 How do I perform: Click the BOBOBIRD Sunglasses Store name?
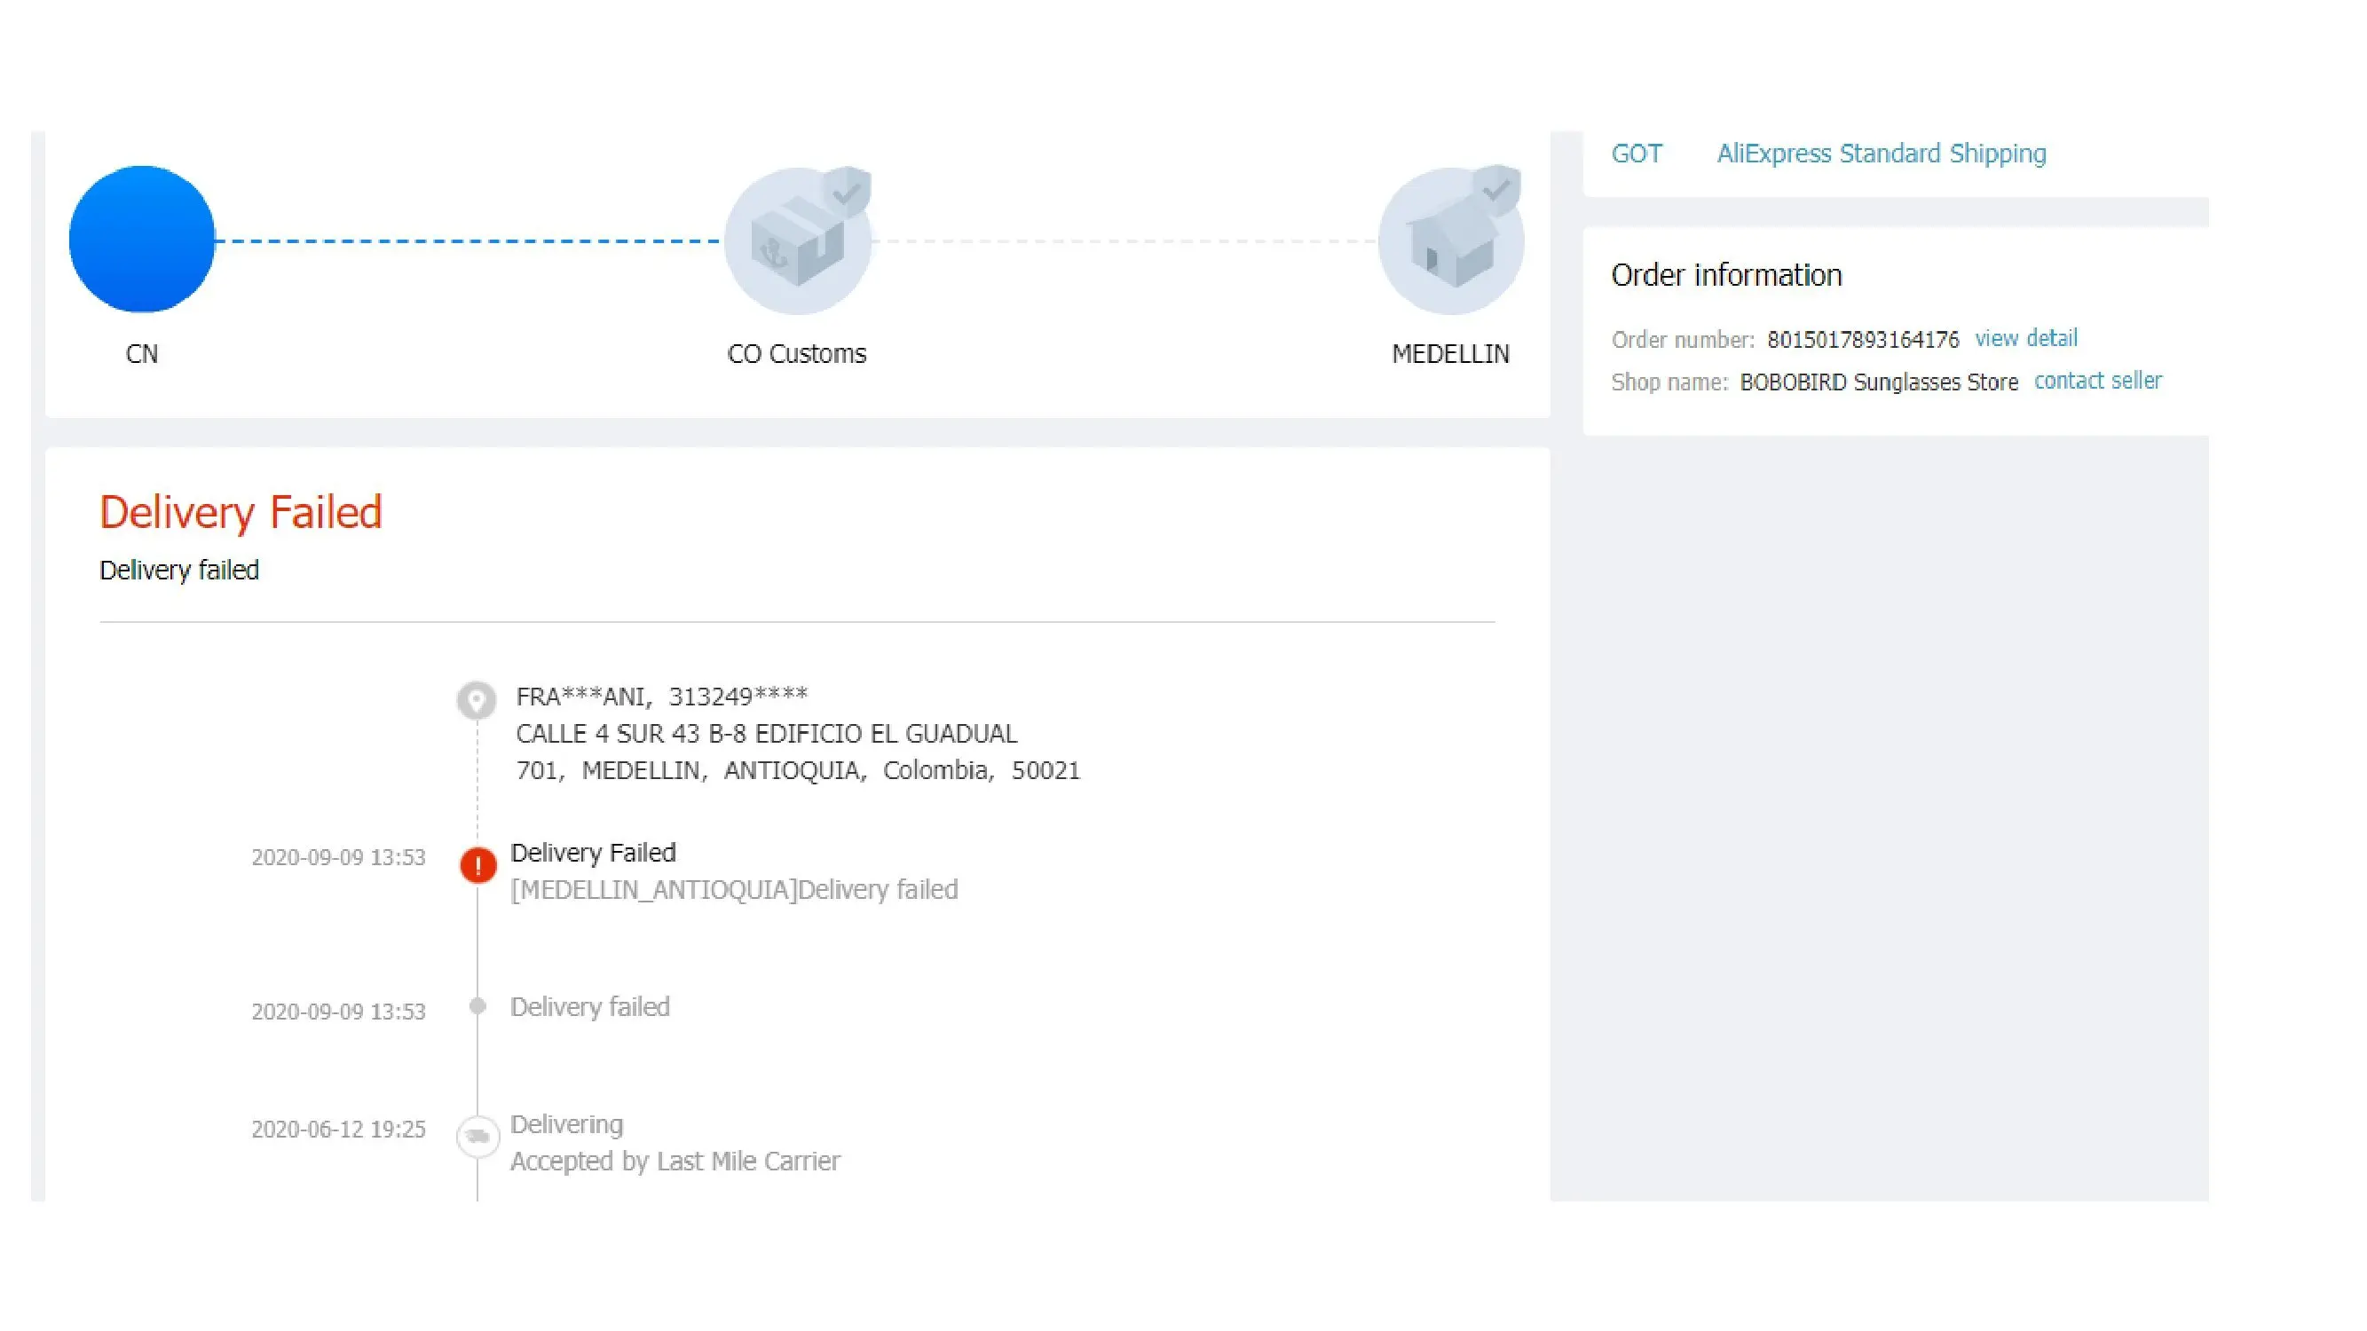pos(1878,382)
